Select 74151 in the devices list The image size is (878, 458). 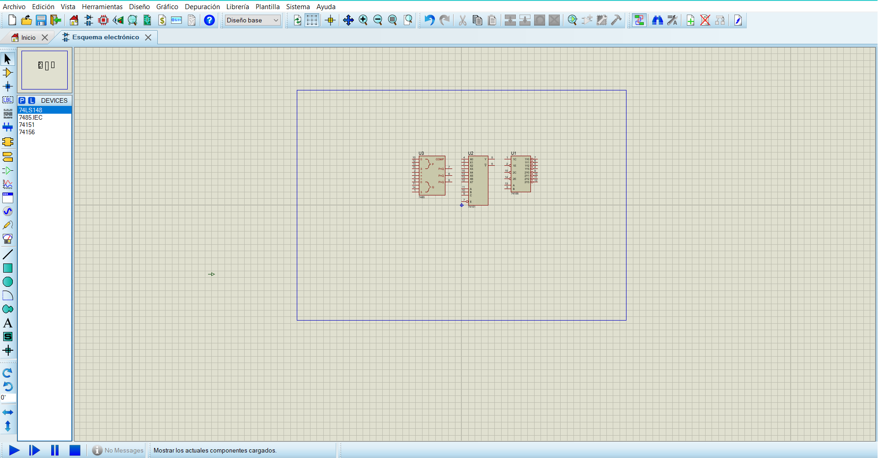(44, 125)
